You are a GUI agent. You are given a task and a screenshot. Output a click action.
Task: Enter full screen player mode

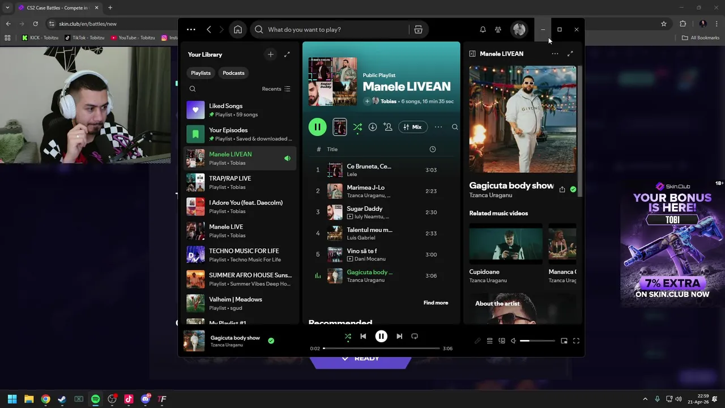click(x=576, y=341)
